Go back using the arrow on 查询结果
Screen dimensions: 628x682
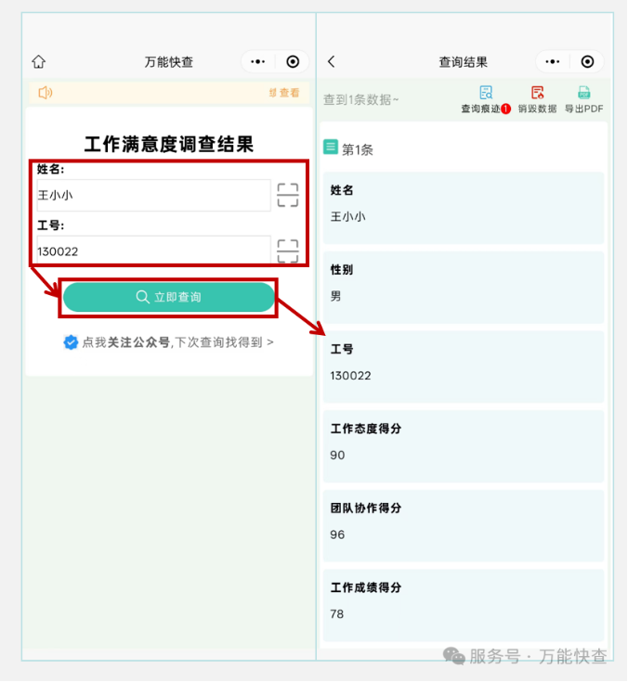pyautogui.click(x=332, y=62)
